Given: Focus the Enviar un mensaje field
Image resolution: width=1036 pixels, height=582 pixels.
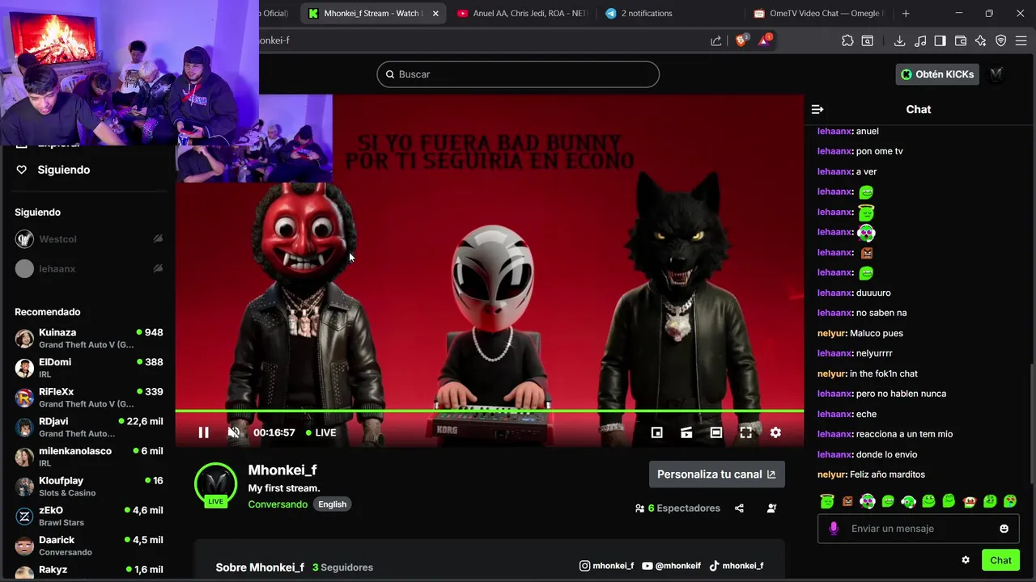Looking at the screenshot, I should [918, 529].
